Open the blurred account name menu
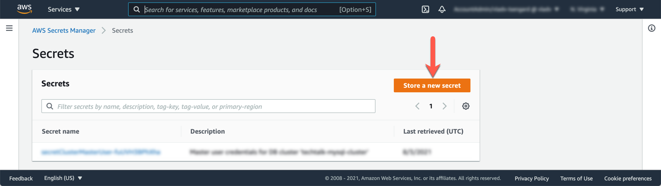This screenshot has height=186, width=661. [x=506, y=9]
